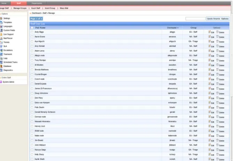Sort by Full Name column header
Image resolution: width=233 pixels, height=161 pixels.
coord(40,28)
